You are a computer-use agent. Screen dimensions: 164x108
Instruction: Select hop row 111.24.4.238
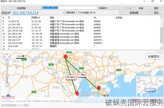click(x=81, y=24)
